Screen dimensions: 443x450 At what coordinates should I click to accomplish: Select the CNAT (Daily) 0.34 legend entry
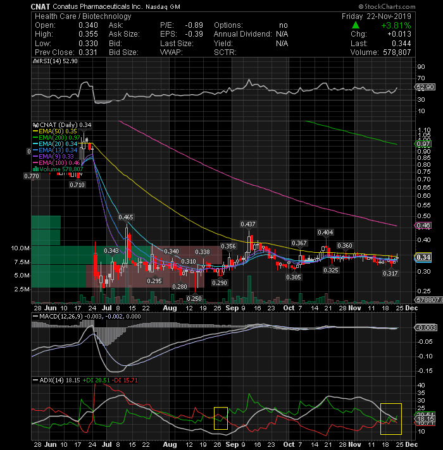click(x=66, y=125)
